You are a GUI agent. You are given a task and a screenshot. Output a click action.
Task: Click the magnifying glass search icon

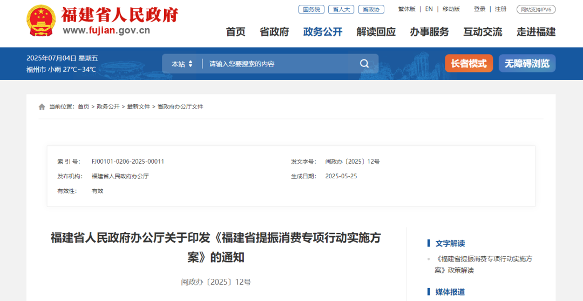[364, 64]
